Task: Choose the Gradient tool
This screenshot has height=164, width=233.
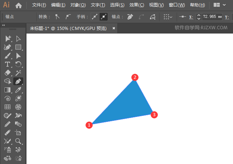Action: (8, 90)
